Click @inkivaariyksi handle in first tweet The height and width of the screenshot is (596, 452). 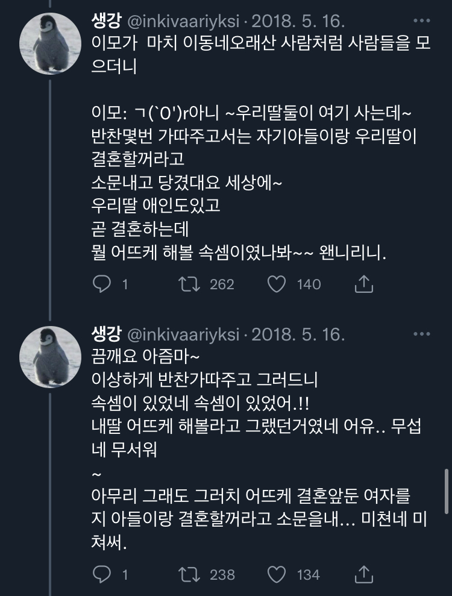click(183, 22)
